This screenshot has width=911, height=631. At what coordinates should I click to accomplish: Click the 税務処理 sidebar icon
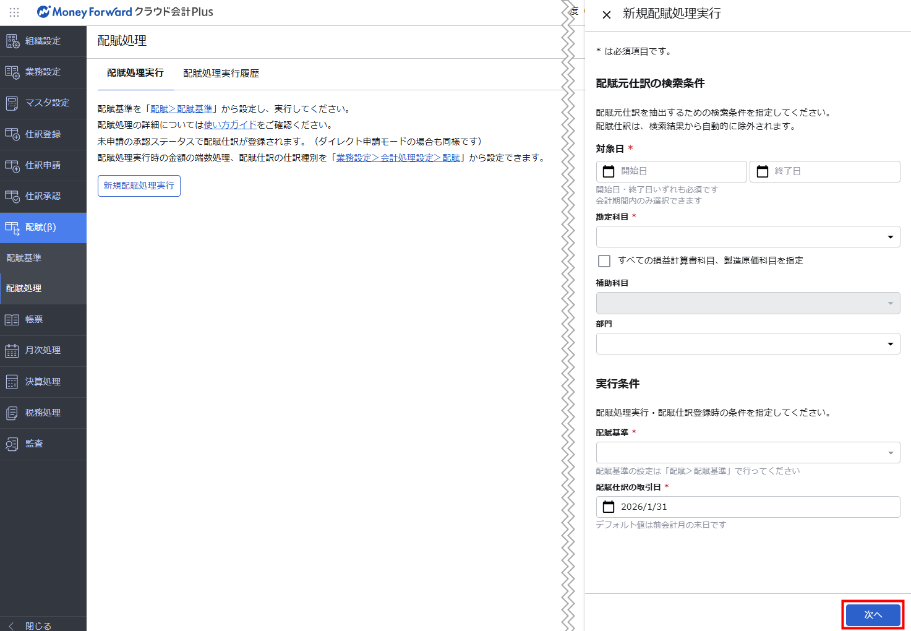pyautogui.click(x=12, y=413)
